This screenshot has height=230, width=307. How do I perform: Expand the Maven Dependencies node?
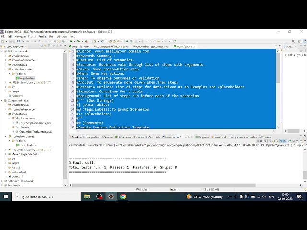coord(6,154)
